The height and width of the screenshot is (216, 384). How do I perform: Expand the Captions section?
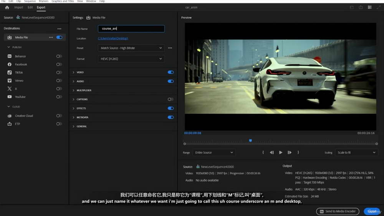pyautogui.click(x=73, y=99)
